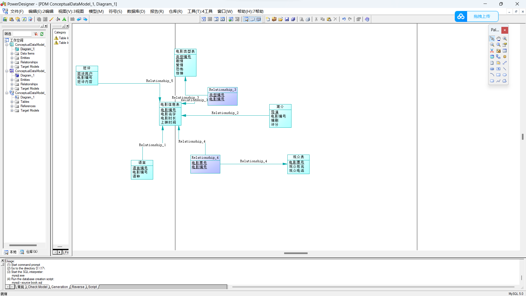Pick the red scissors Delete tool
The image size is (526, 296).
click(492, 51)
